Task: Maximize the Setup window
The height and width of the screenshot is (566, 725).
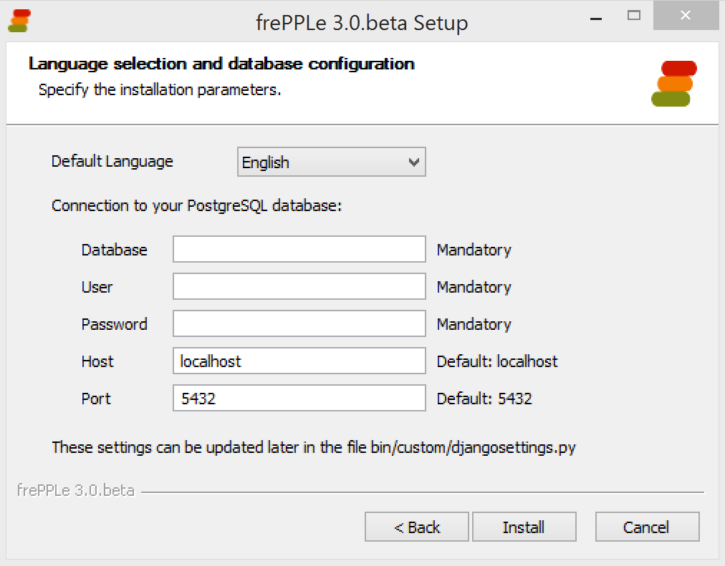Action: pos(633,15)
